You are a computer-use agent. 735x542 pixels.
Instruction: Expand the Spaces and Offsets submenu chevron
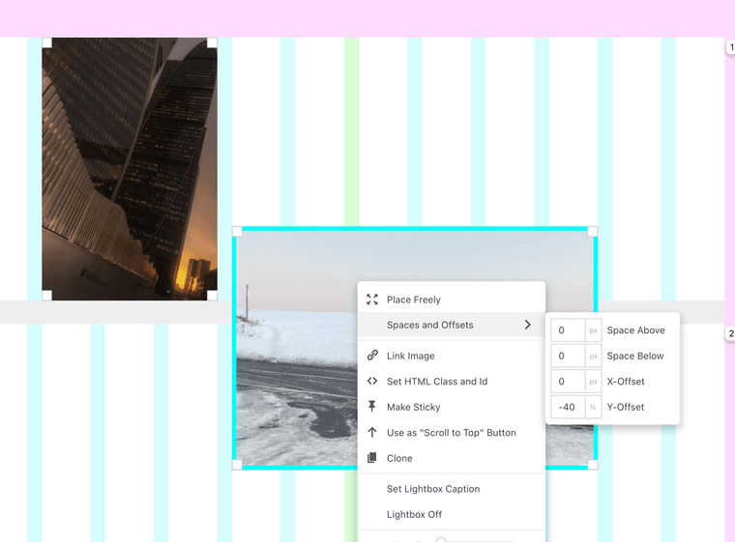[x=527, y=326]
